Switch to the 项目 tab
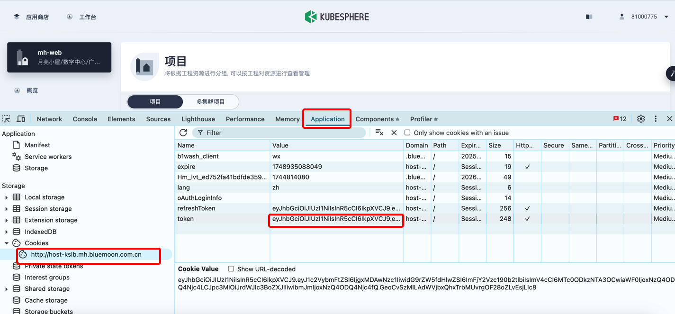 click(155, 102)
